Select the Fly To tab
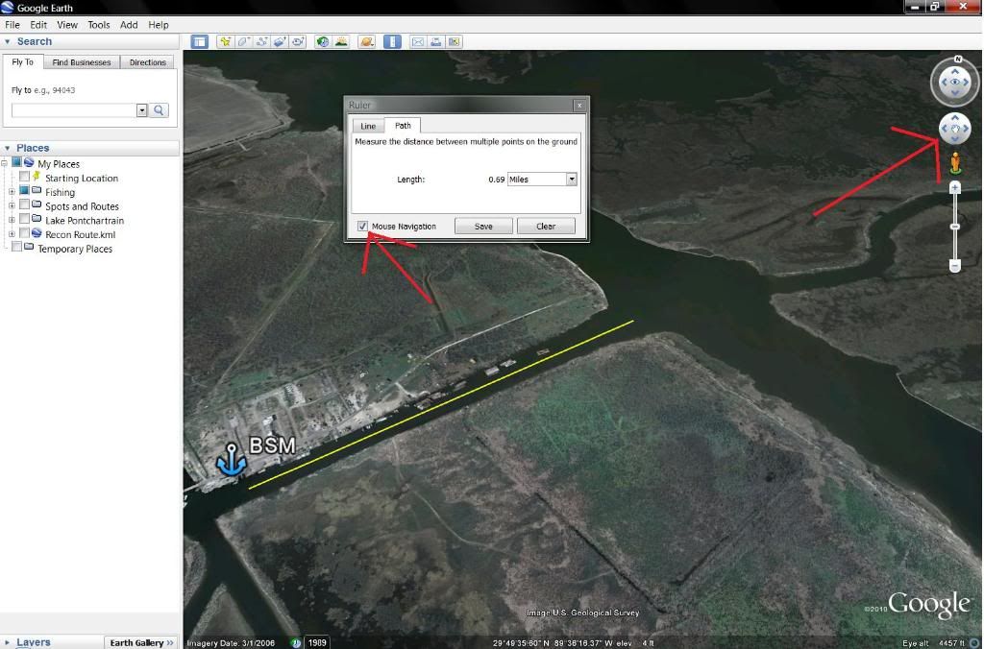 click(23, 61)
